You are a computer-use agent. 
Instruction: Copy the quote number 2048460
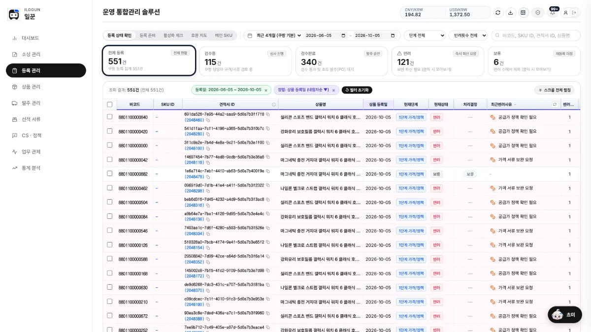(x=208, y=120)
